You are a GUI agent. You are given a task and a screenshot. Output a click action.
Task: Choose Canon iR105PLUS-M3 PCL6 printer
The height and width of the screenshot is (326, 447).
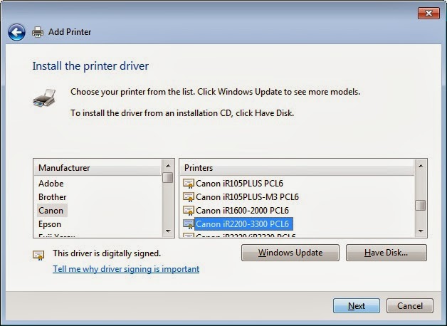(247, 197)
